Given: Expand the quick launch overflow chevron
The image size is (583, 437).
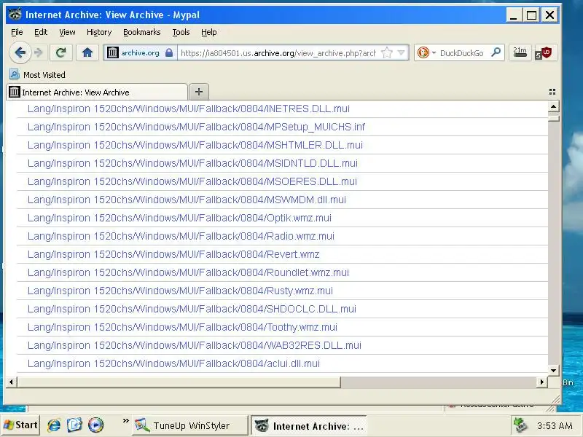Looking at the screenshot, I should [125, 421].
